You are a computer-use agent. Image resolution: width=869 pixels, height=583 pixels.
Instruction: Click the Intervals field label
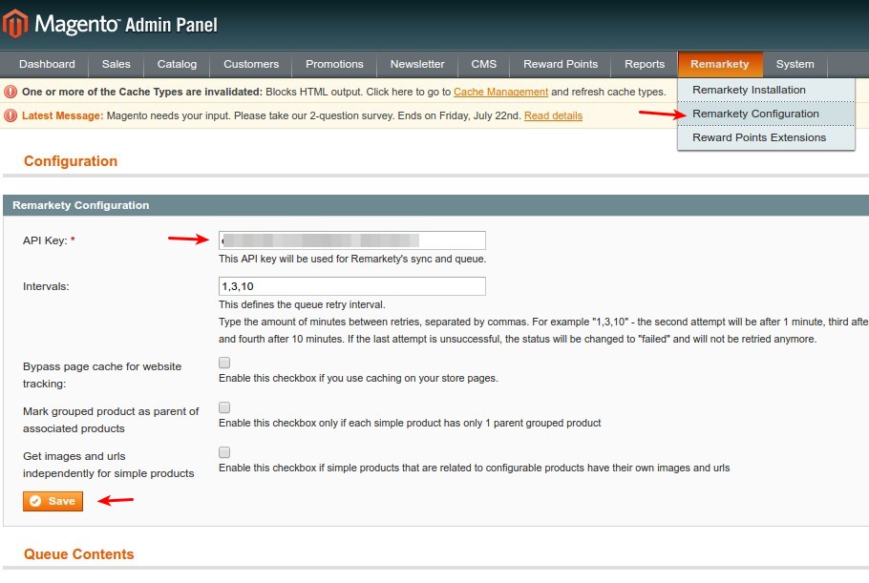tap(46, 286)
